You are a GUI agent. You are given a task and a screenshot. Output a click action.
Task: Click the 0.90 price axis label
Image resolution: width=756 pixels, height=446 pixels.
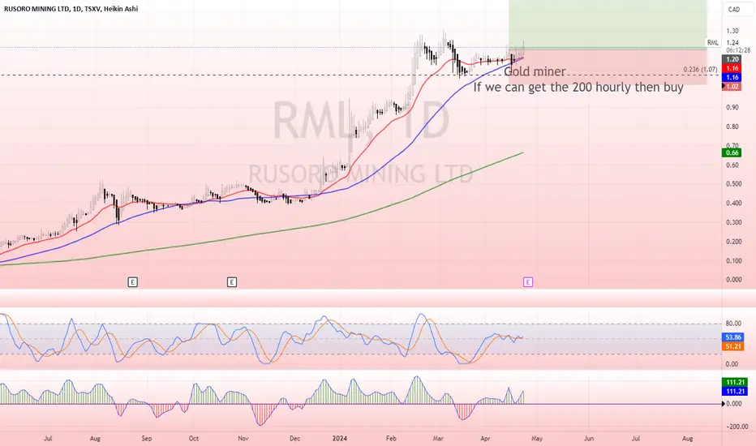point(732,107)
